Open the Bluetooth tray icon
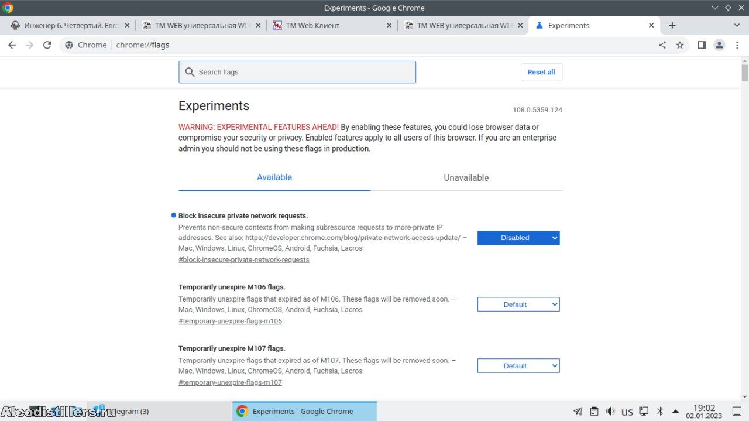The image size is (749, 421). 660,411
